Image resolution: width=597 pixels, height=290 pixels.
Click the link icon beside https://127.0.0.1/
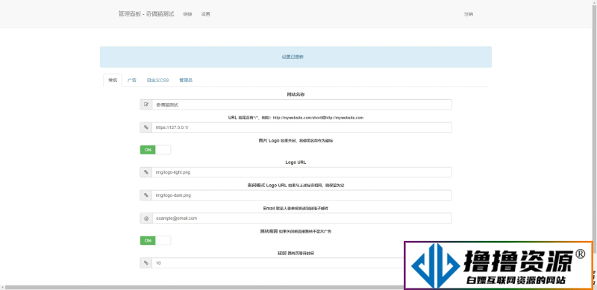point(146,127)
